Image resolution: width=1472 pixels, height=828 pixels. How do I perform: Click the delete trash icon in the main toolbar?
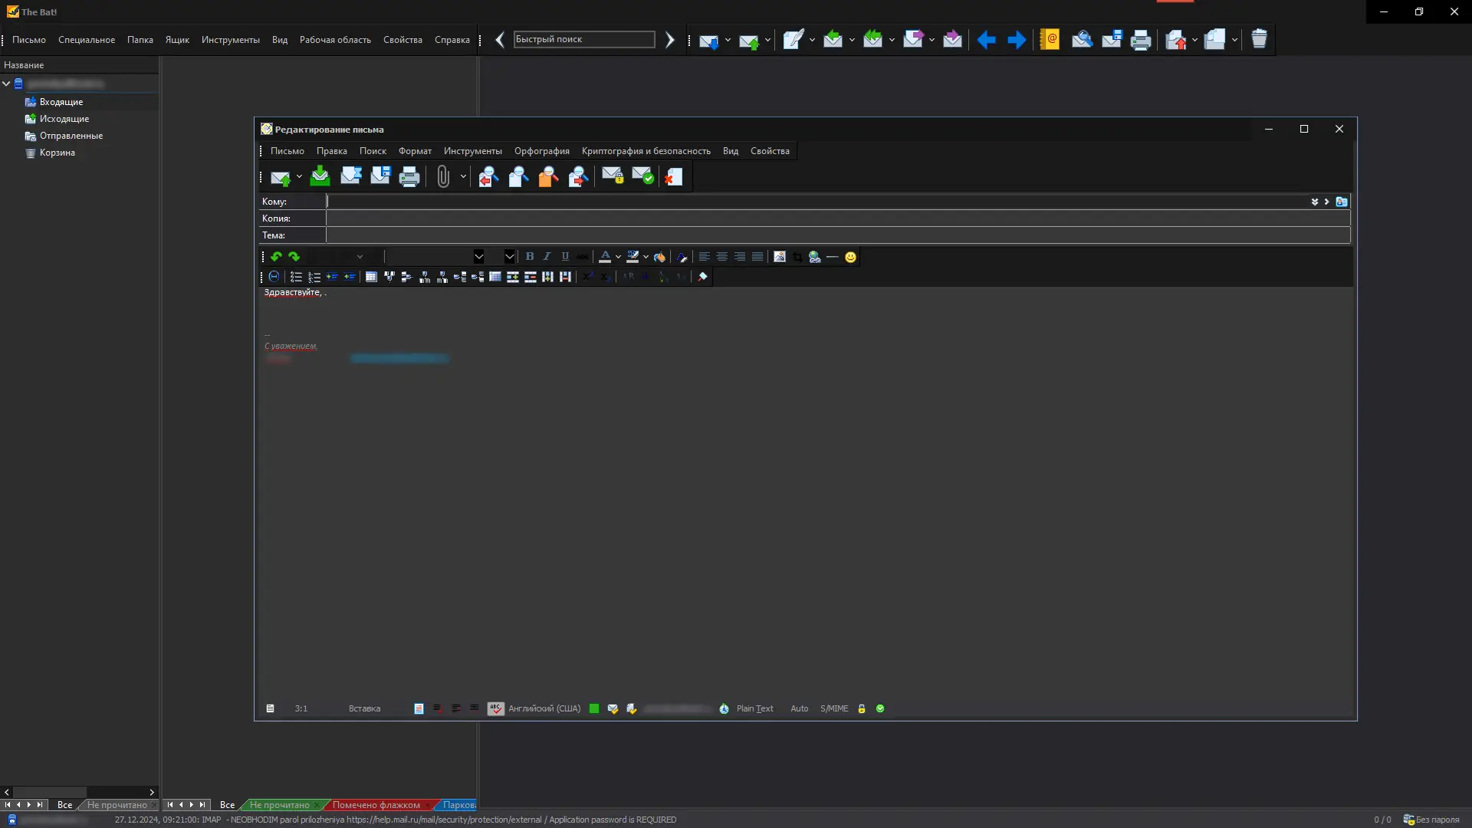(x=1259, y=39)
